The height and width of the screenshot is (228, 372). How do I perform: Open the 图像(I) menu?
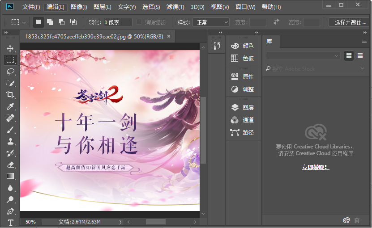(79, 7)
